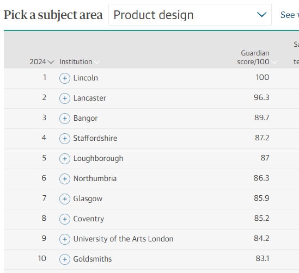Click rank number 1 in Lincoln row
299x273 pixels.
pyautogui.click(x=45, y=77)
